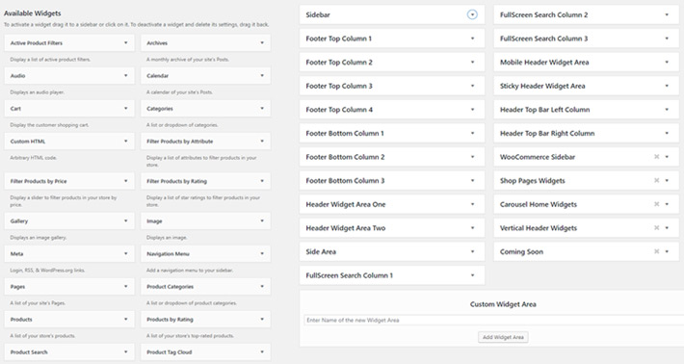684x364 pixels.
Task: Expand the Header Widget Area Two panel
Action: (x=472, y=227)
